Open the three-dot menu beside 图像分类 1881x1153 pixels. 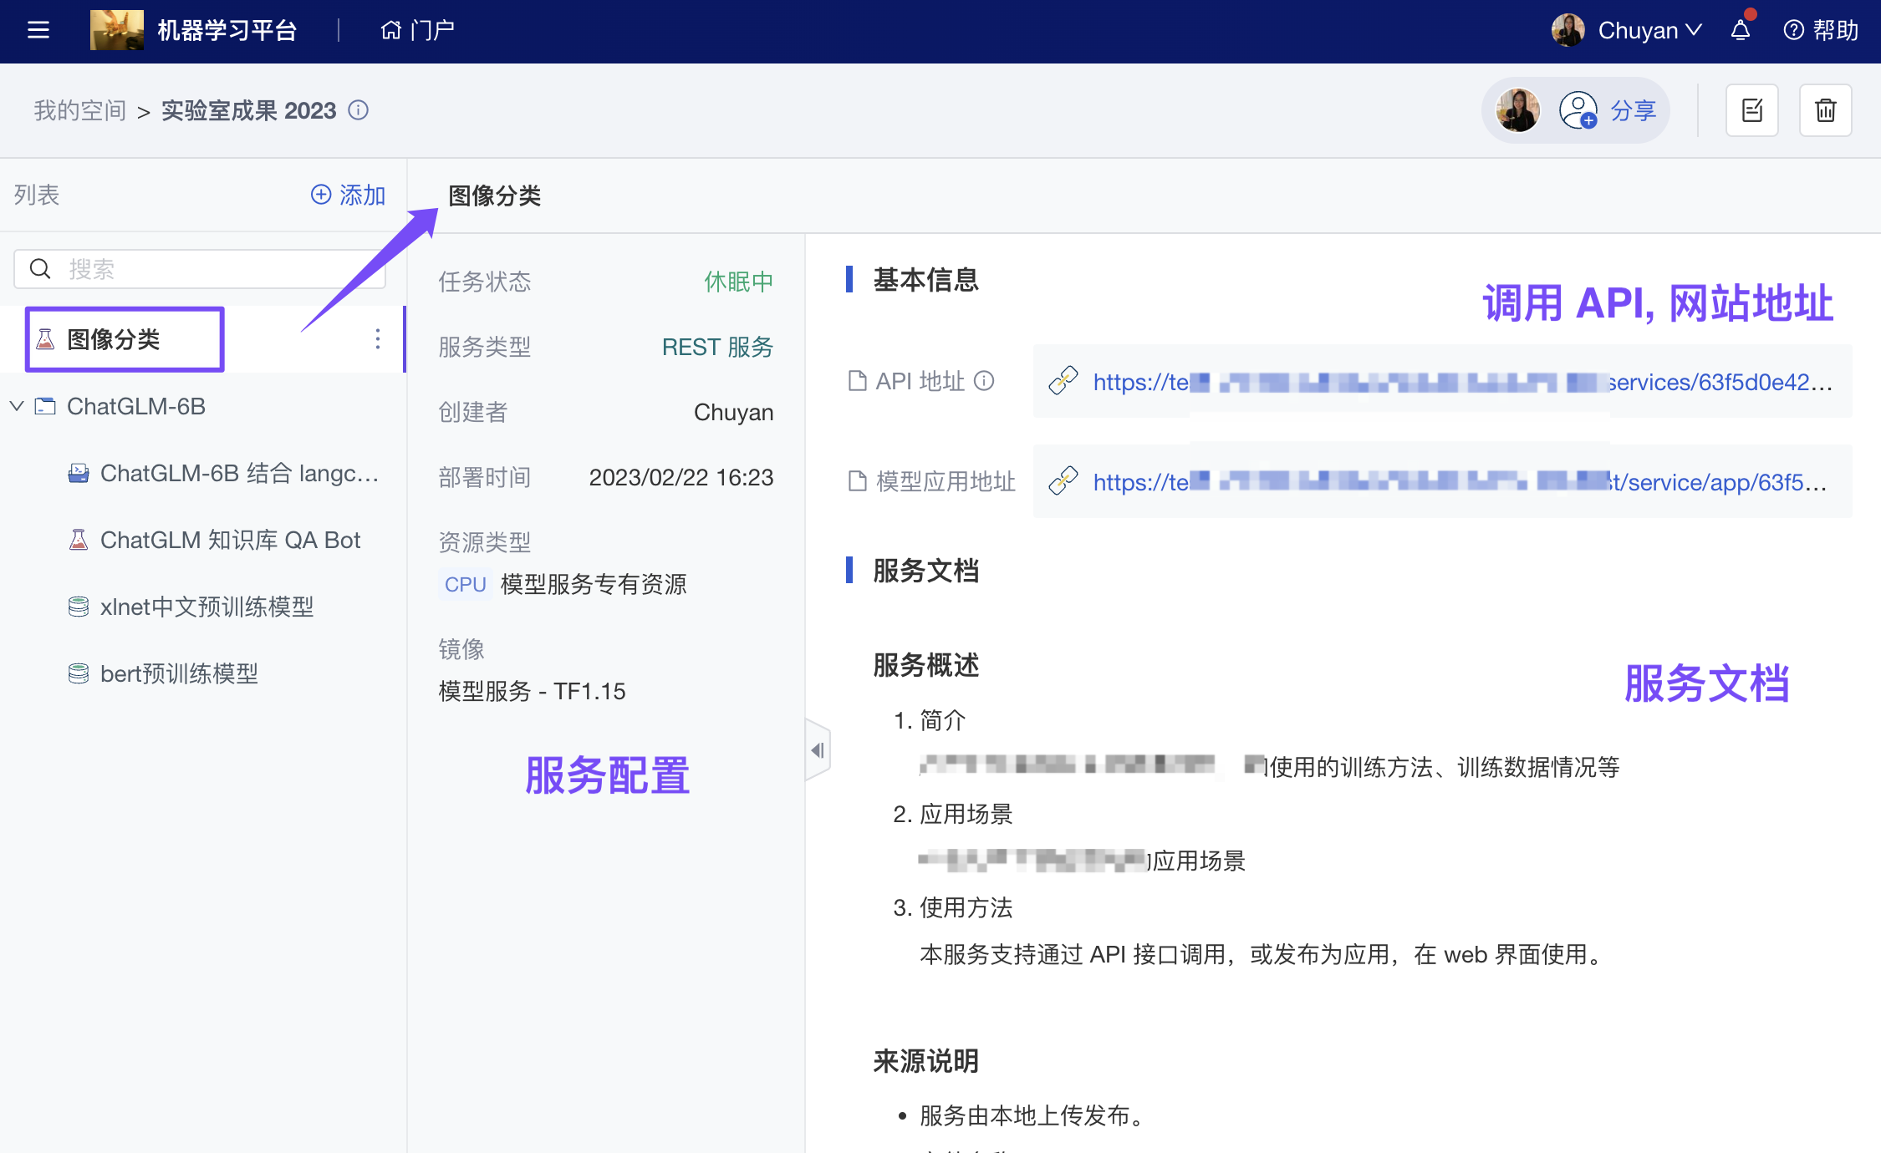(377, 339)
